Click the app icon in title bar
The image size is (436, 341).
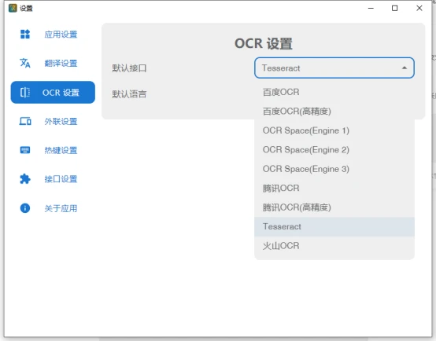tap(13, 8)
